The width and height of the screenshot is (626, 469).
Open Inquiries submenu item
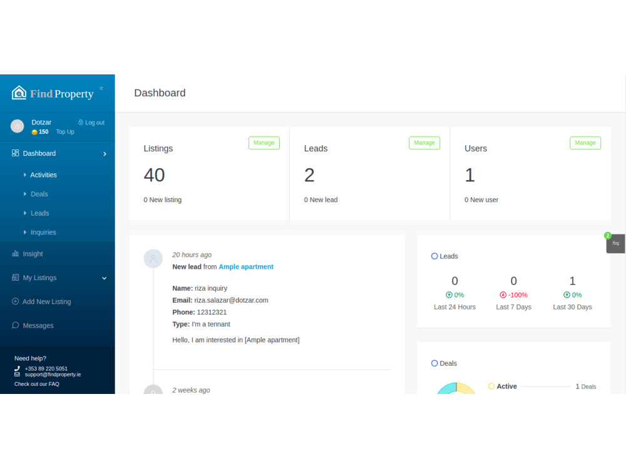click(43, 233)
